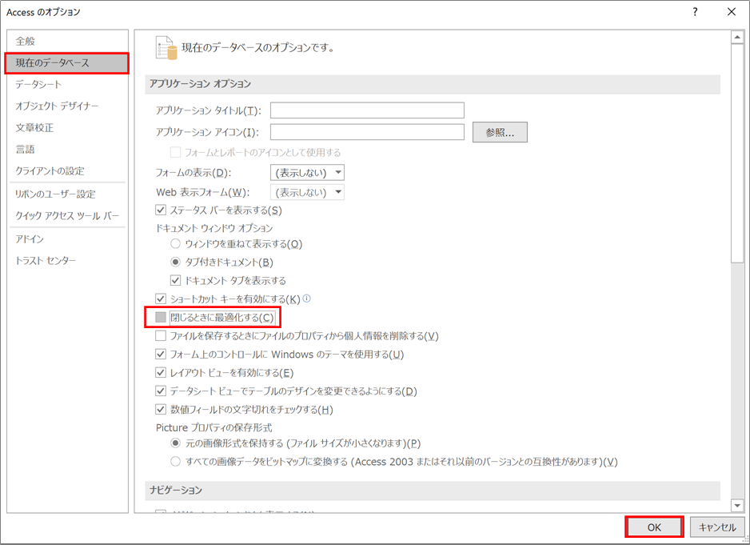750x545 pixels.
Task: Toggle 数値フィールドの文字切れをチェックする checkbox
Action: tap(161, 410)
